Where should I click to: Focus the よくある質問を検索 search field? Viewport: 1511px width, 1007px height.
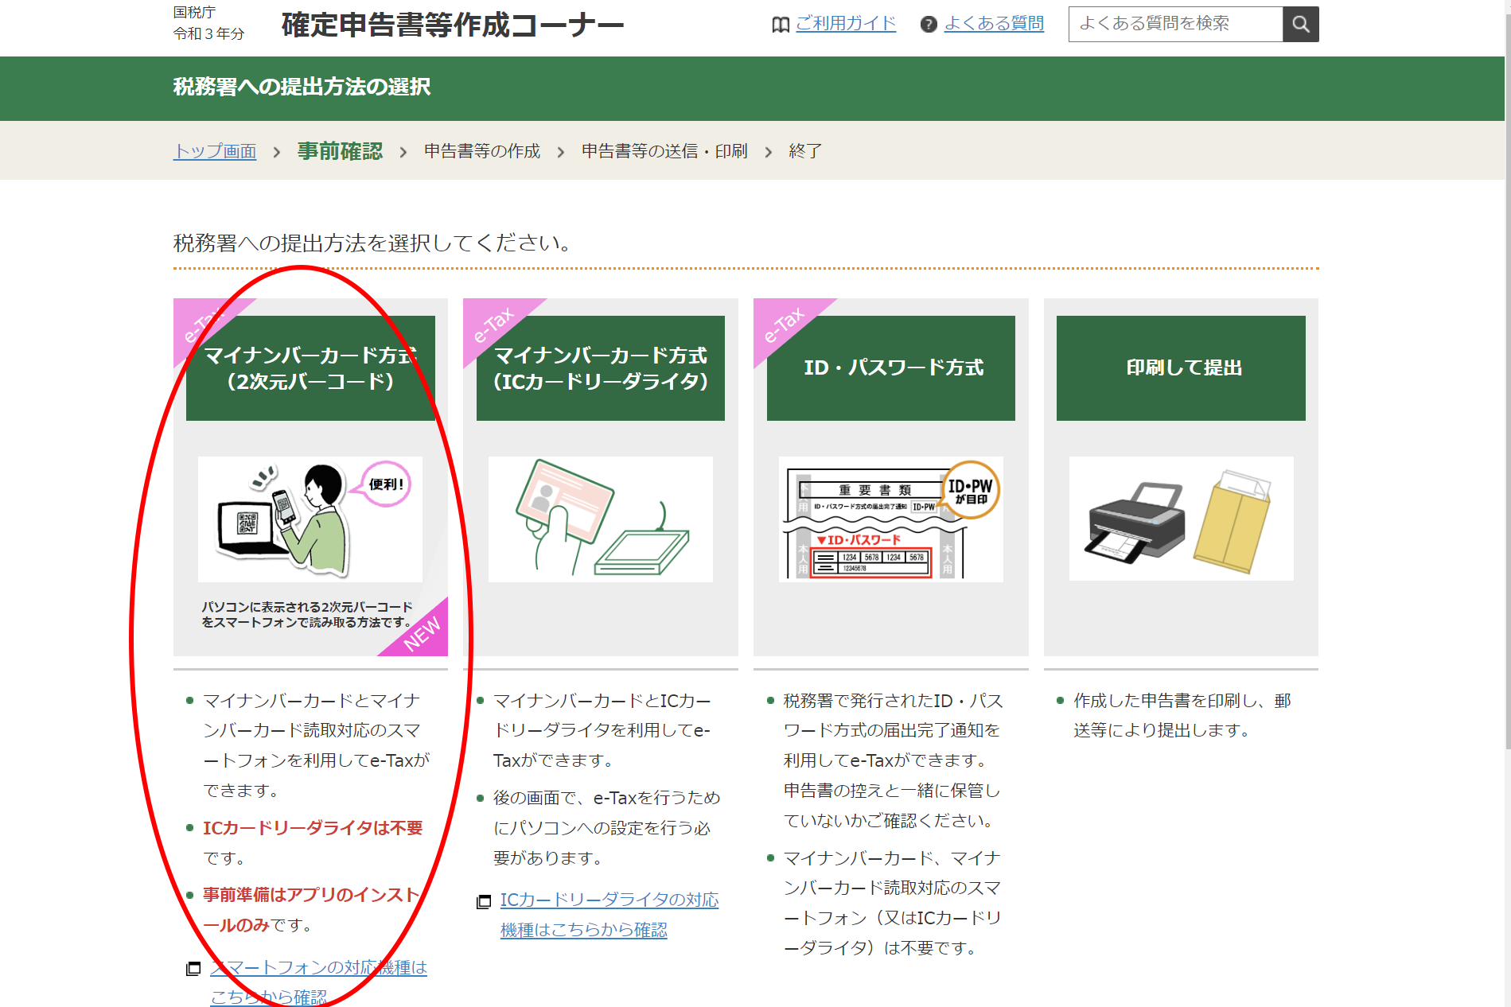point(1174,24)
